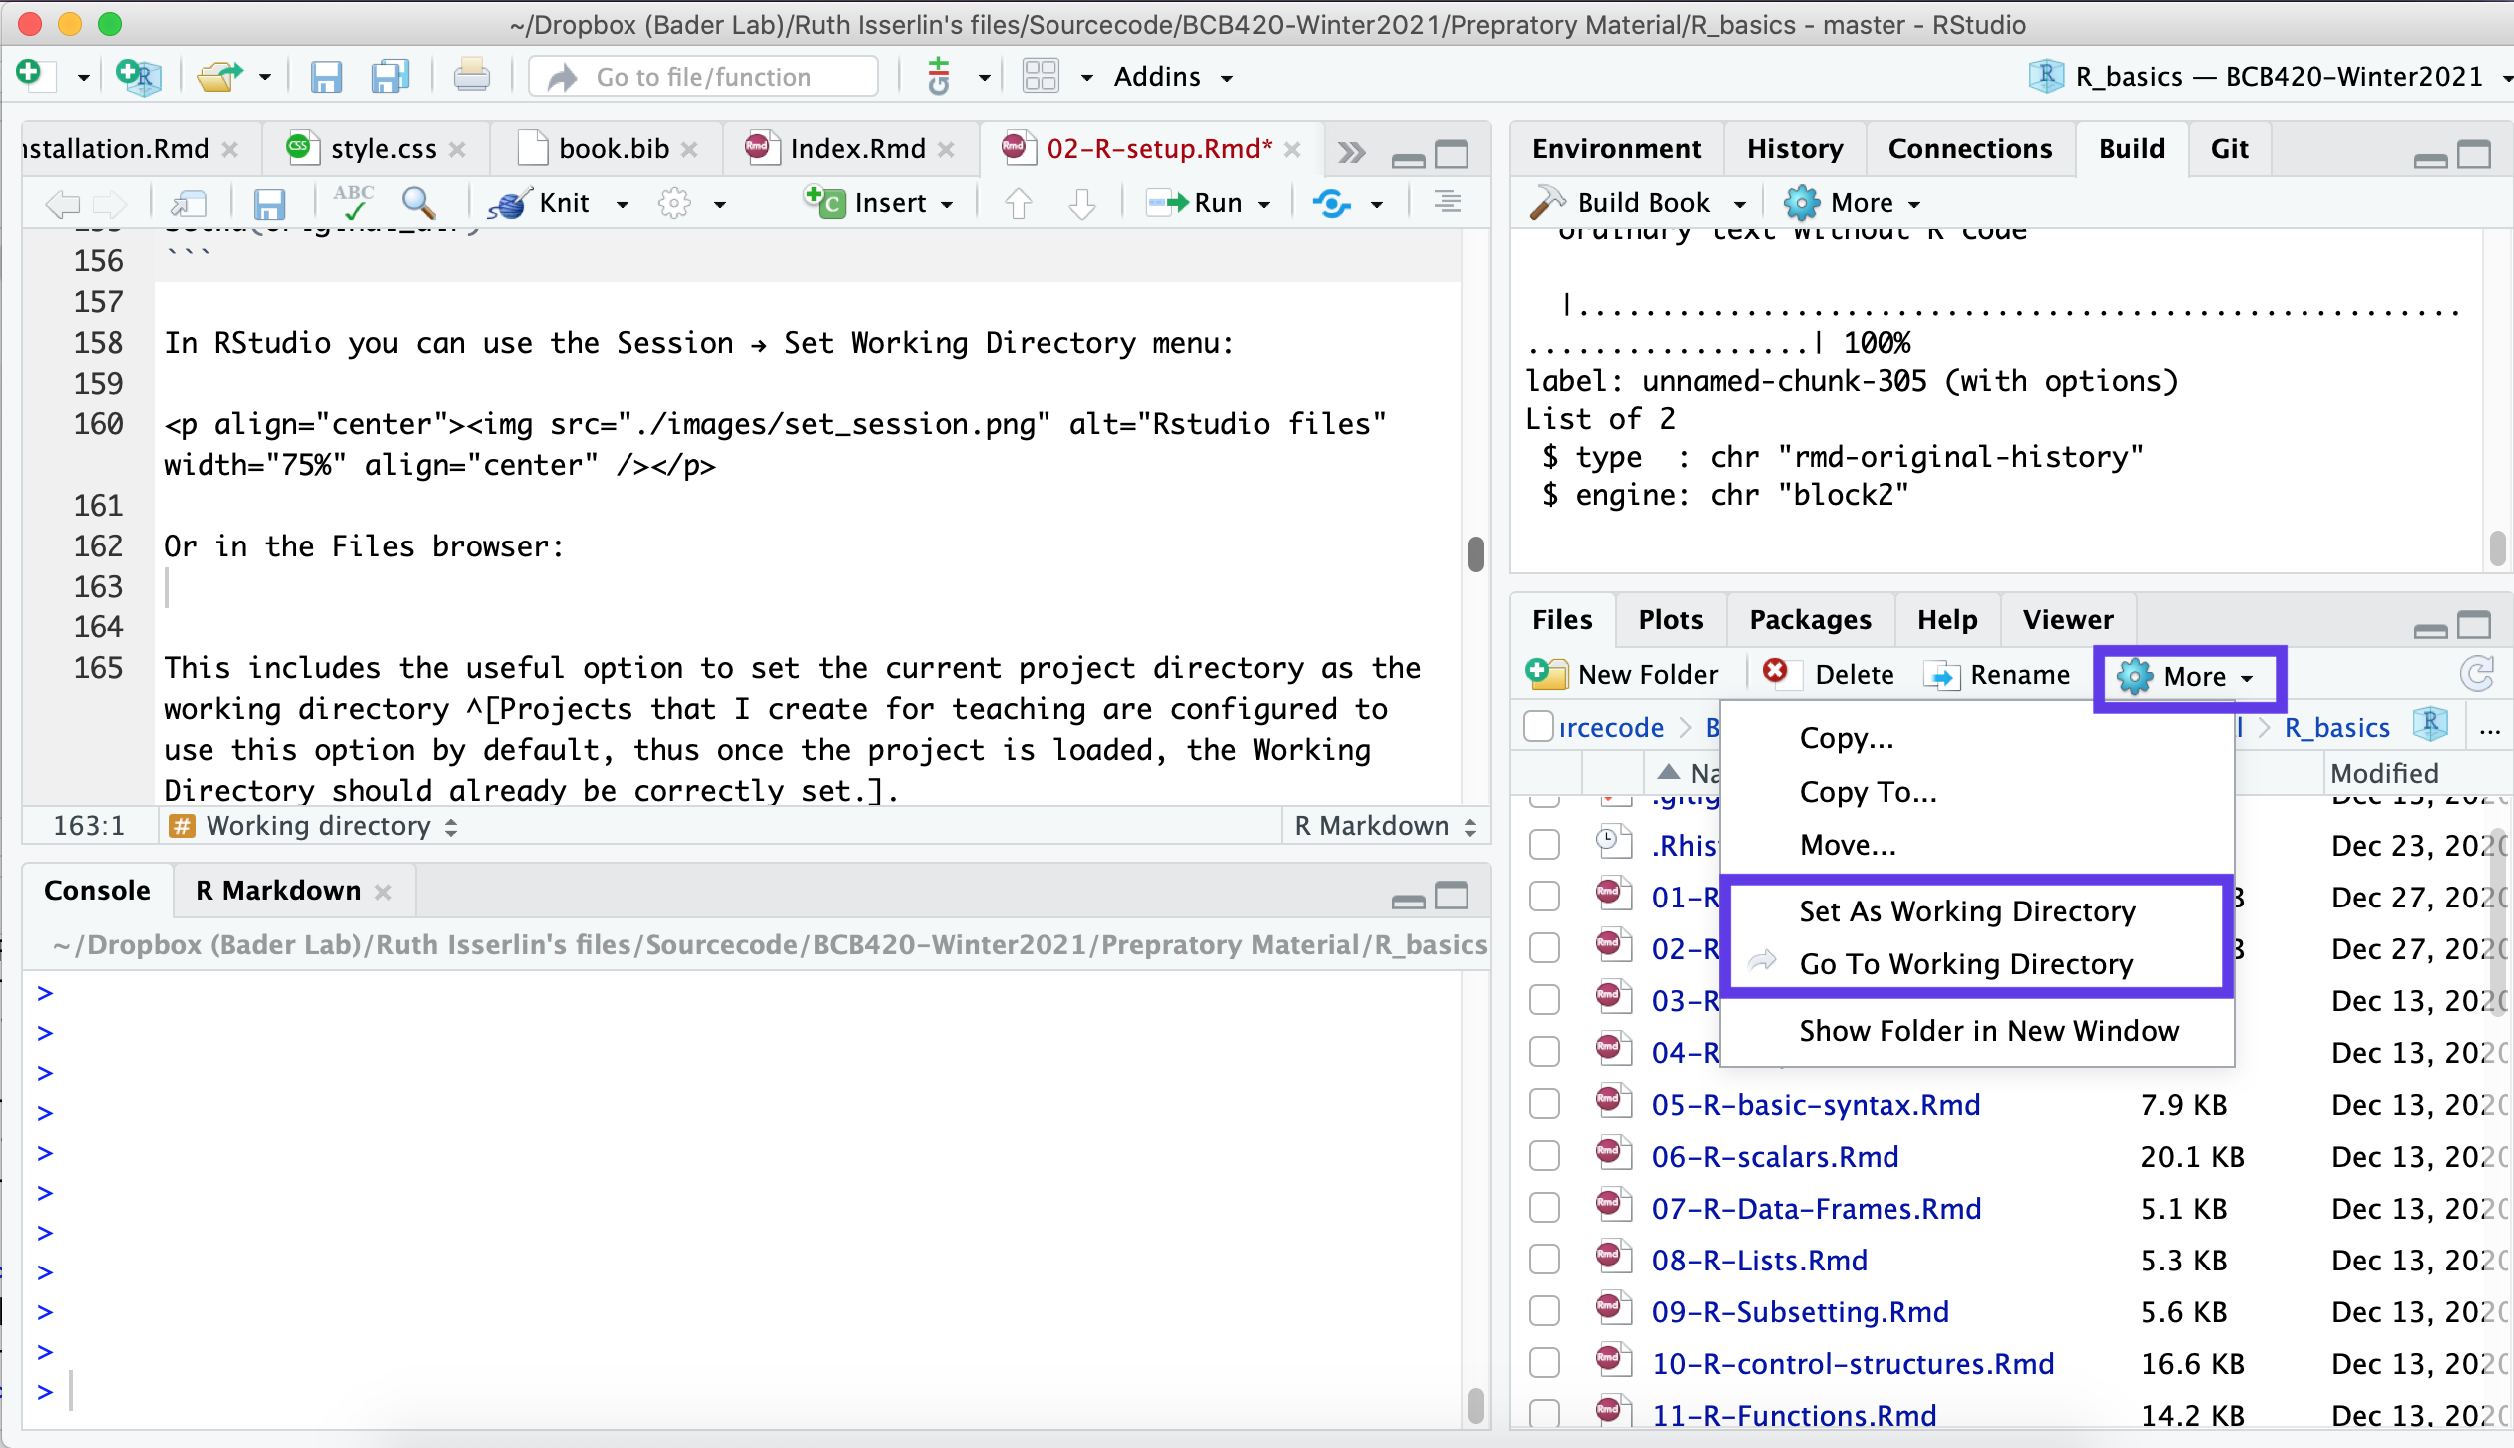2514x1448 pixels.
Task: Expand the Knit options dropdown arrow
Action: pyautogui.click(x=623, y=205)
